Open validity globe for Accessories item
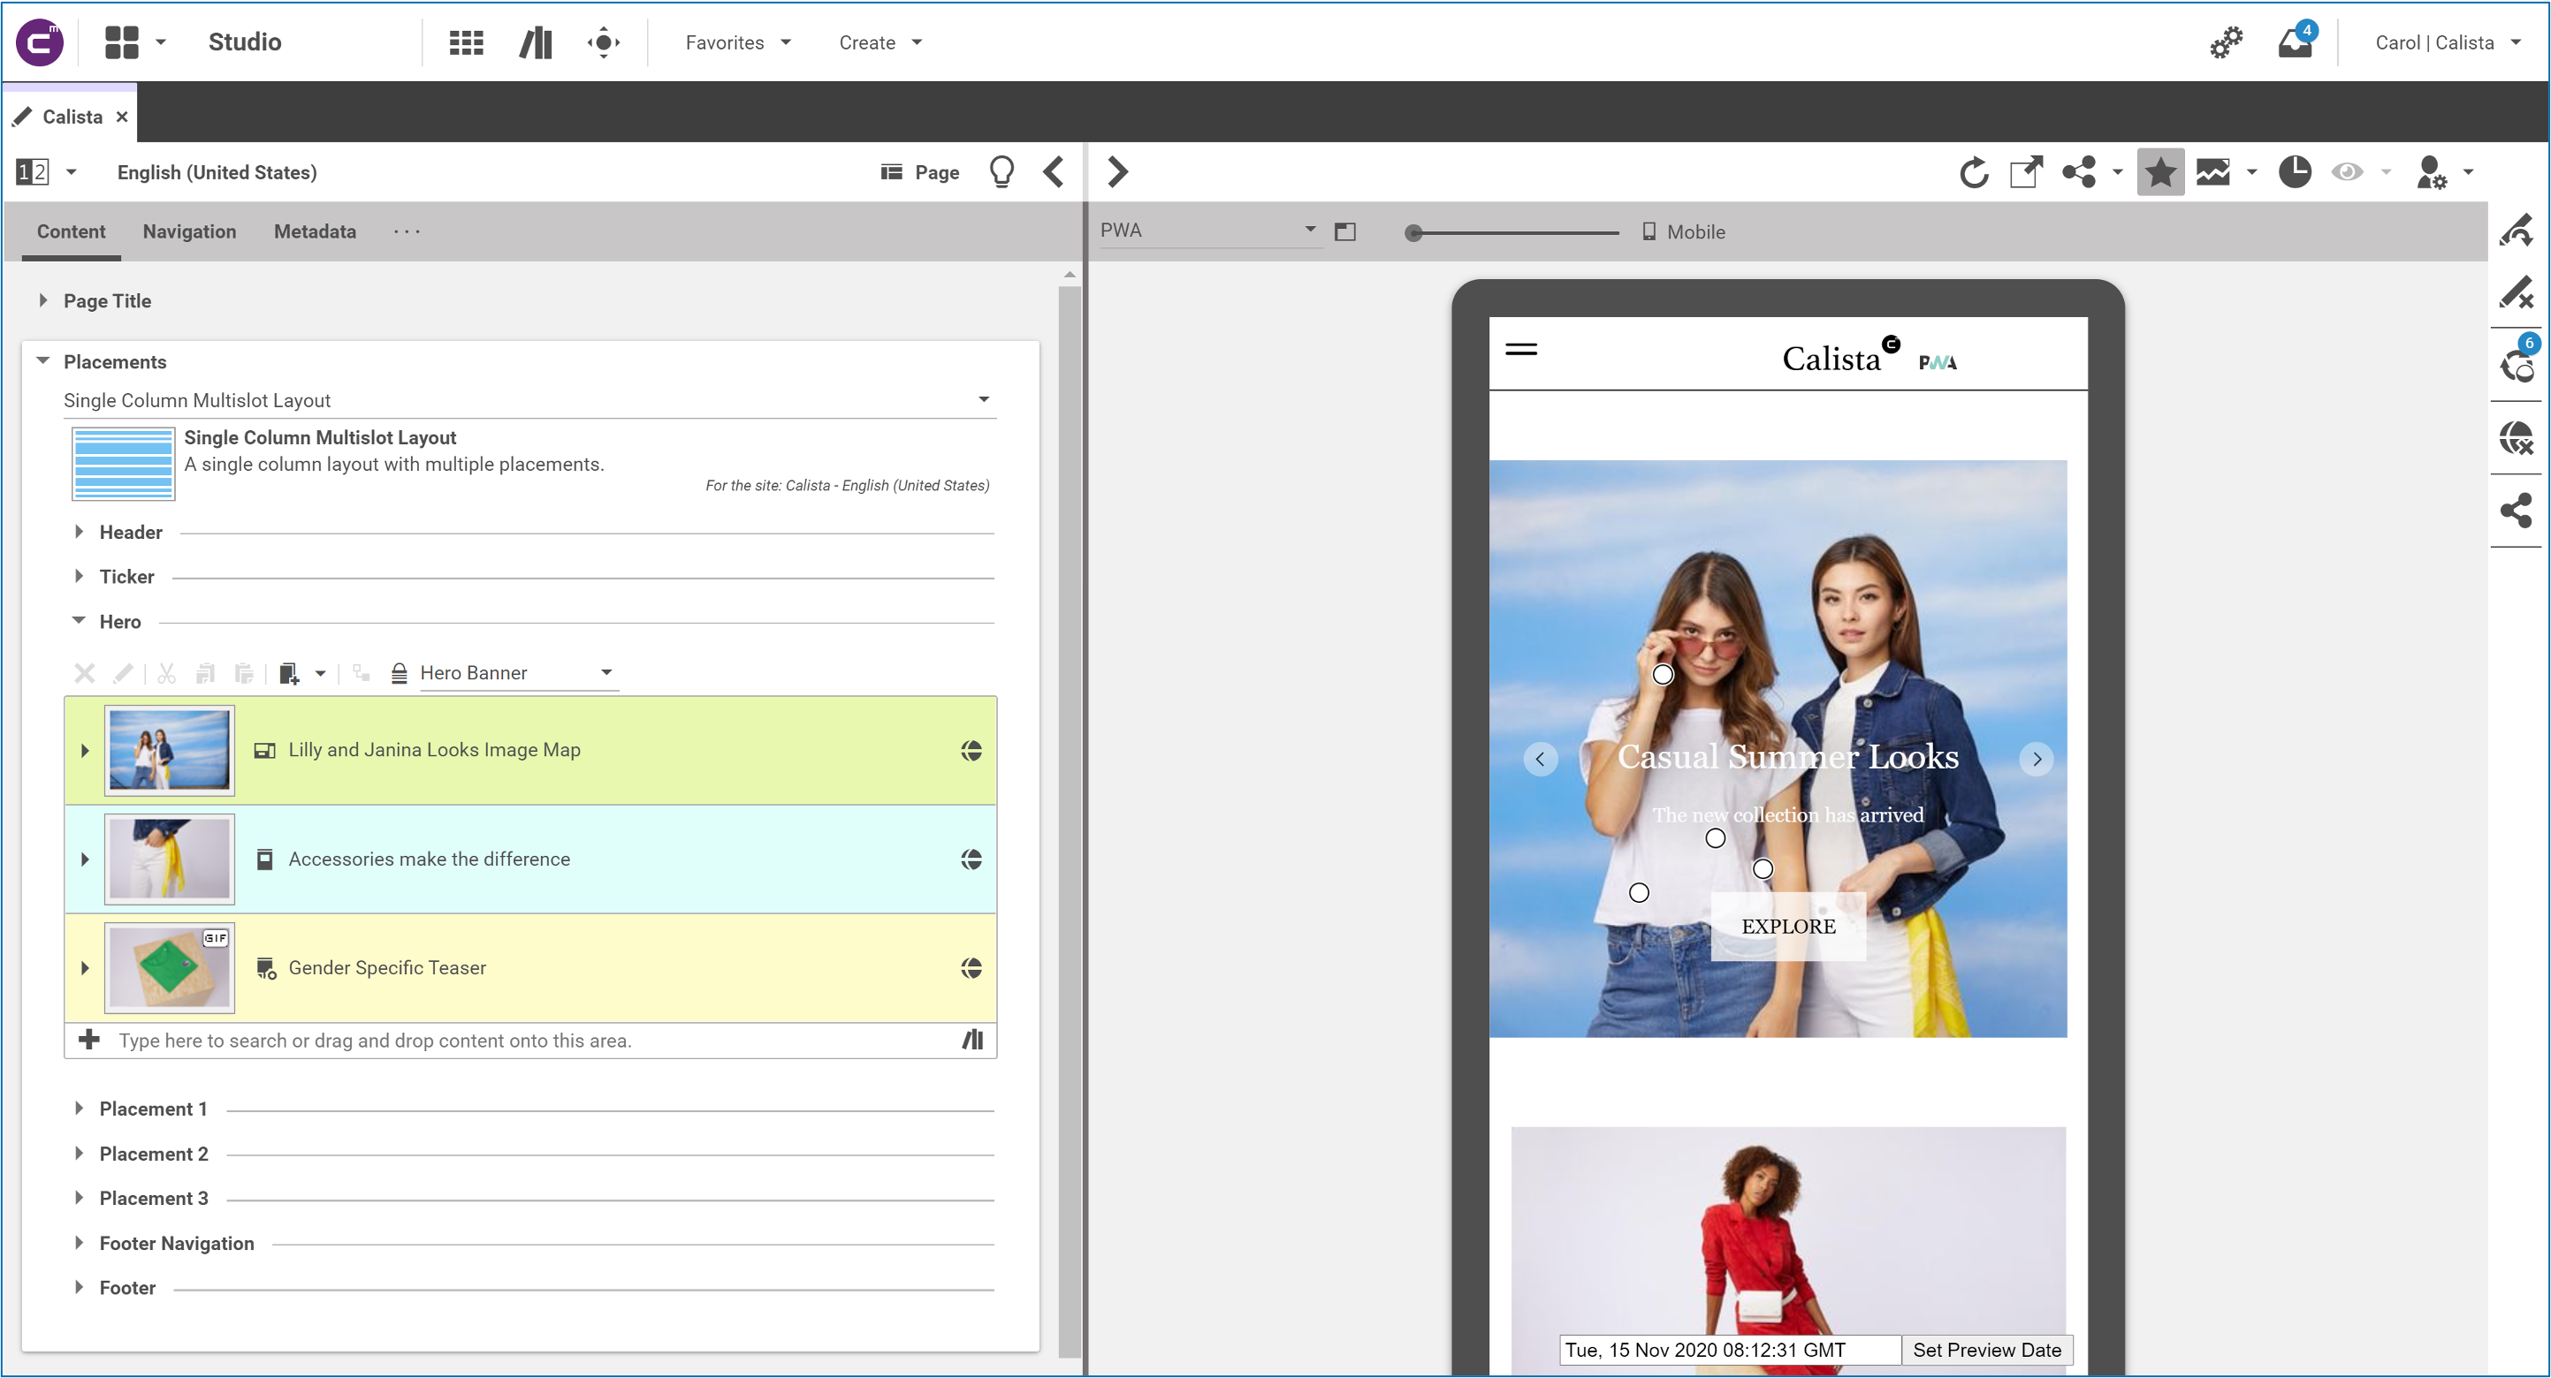The width and height of the screenshot is (2551, 1378). pos(971,859)
